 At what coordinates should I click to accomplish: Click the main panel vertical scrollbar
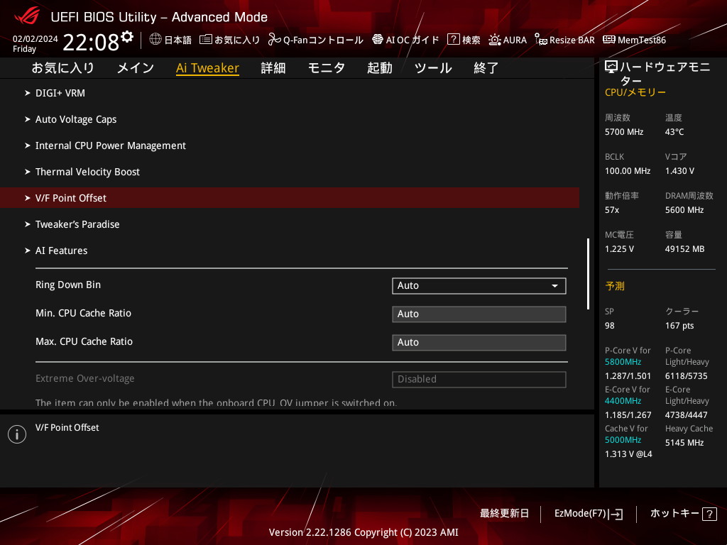coord(588,274)
